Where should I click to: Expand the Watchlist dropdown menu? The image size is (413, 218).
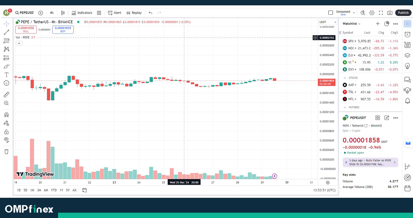pyautogui.click(x=351, y=24)
